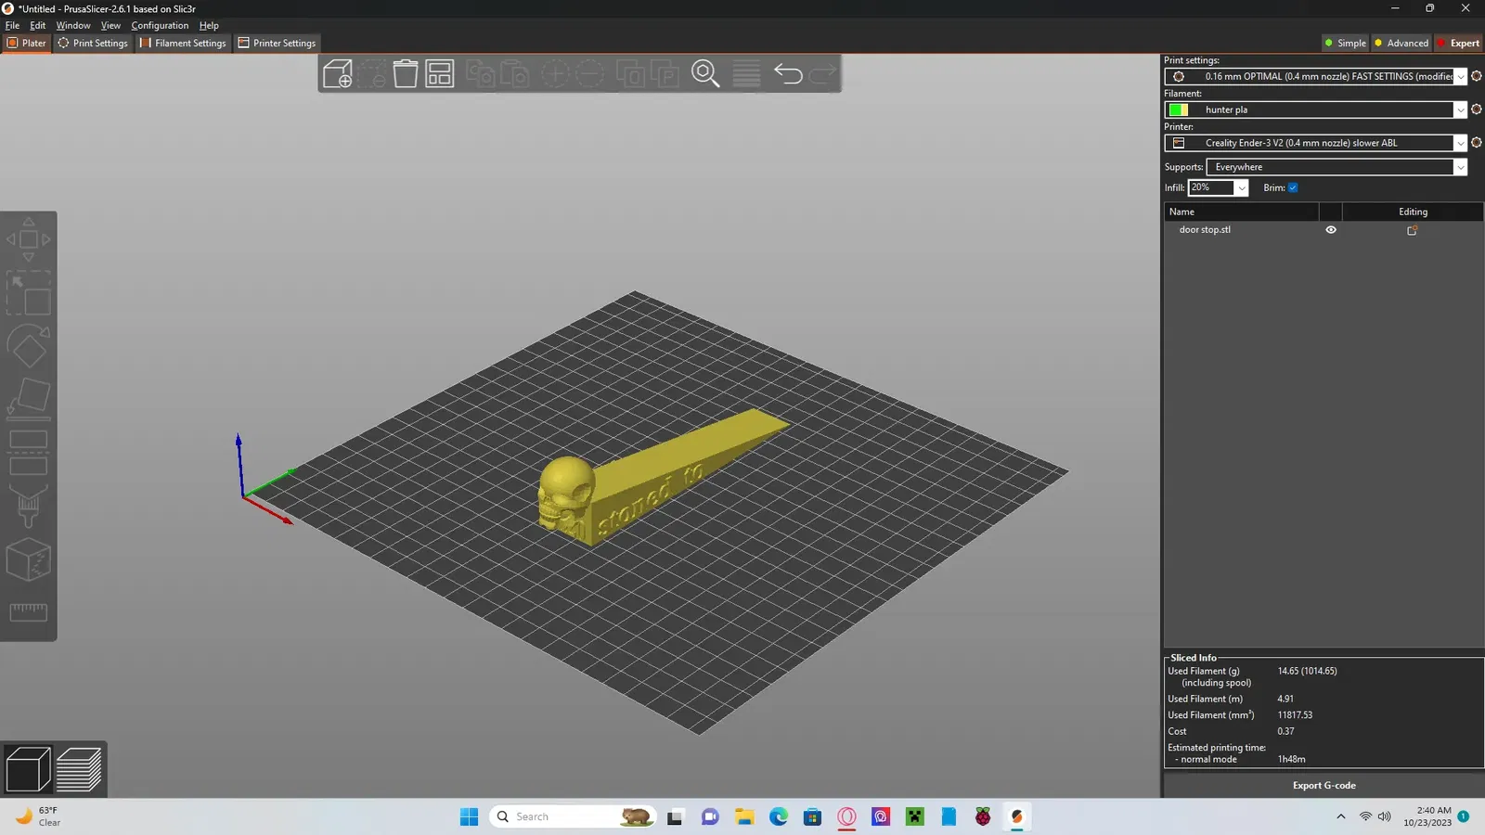Click the Add instance plus icon
Viewport: 1485px width, 835px height.
pyautogui.click(x=555, y=73)
